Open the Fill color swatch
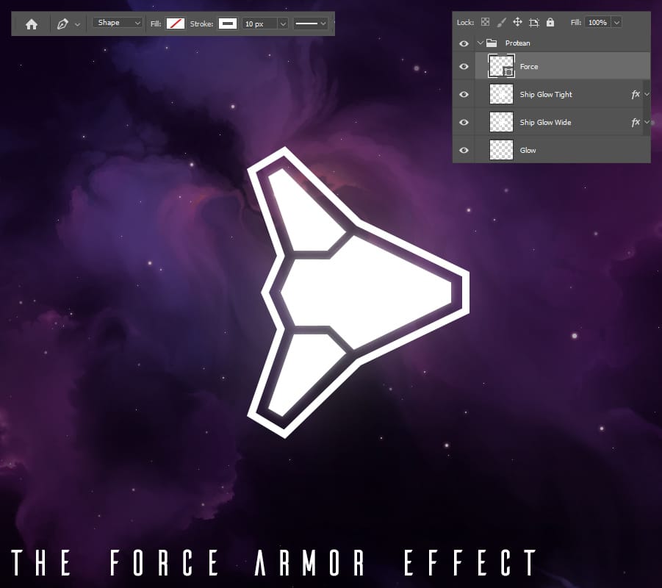 coord(175,24)
